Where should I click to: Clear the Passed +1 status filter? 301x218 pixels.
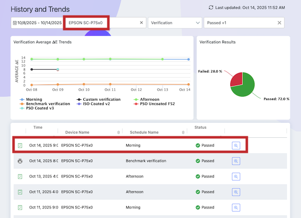point(279,23)
